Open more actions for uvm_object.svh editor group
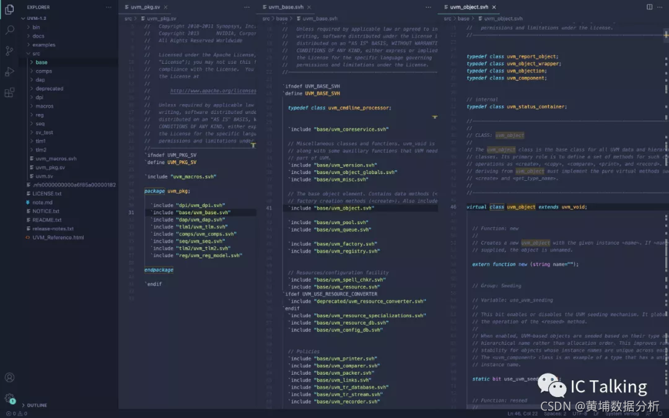The height and width of the screenshot is (418, 669). 660,7
